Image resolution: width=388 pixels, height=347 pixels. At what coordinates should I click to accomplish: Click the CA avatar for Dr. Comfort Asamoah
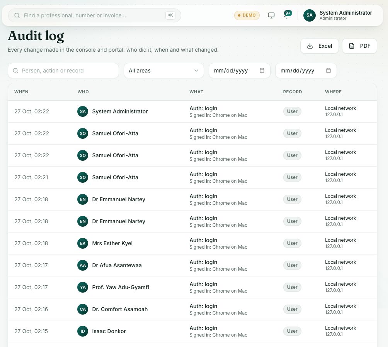coord(83,309)
